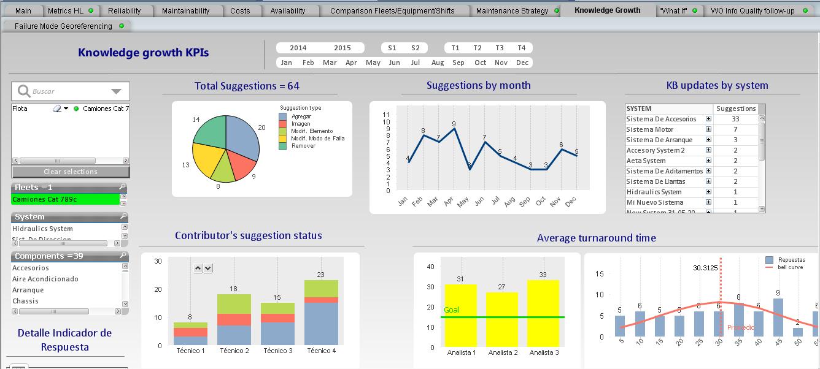
Task: Click search icon in Components list header
Action: point(123,256)
